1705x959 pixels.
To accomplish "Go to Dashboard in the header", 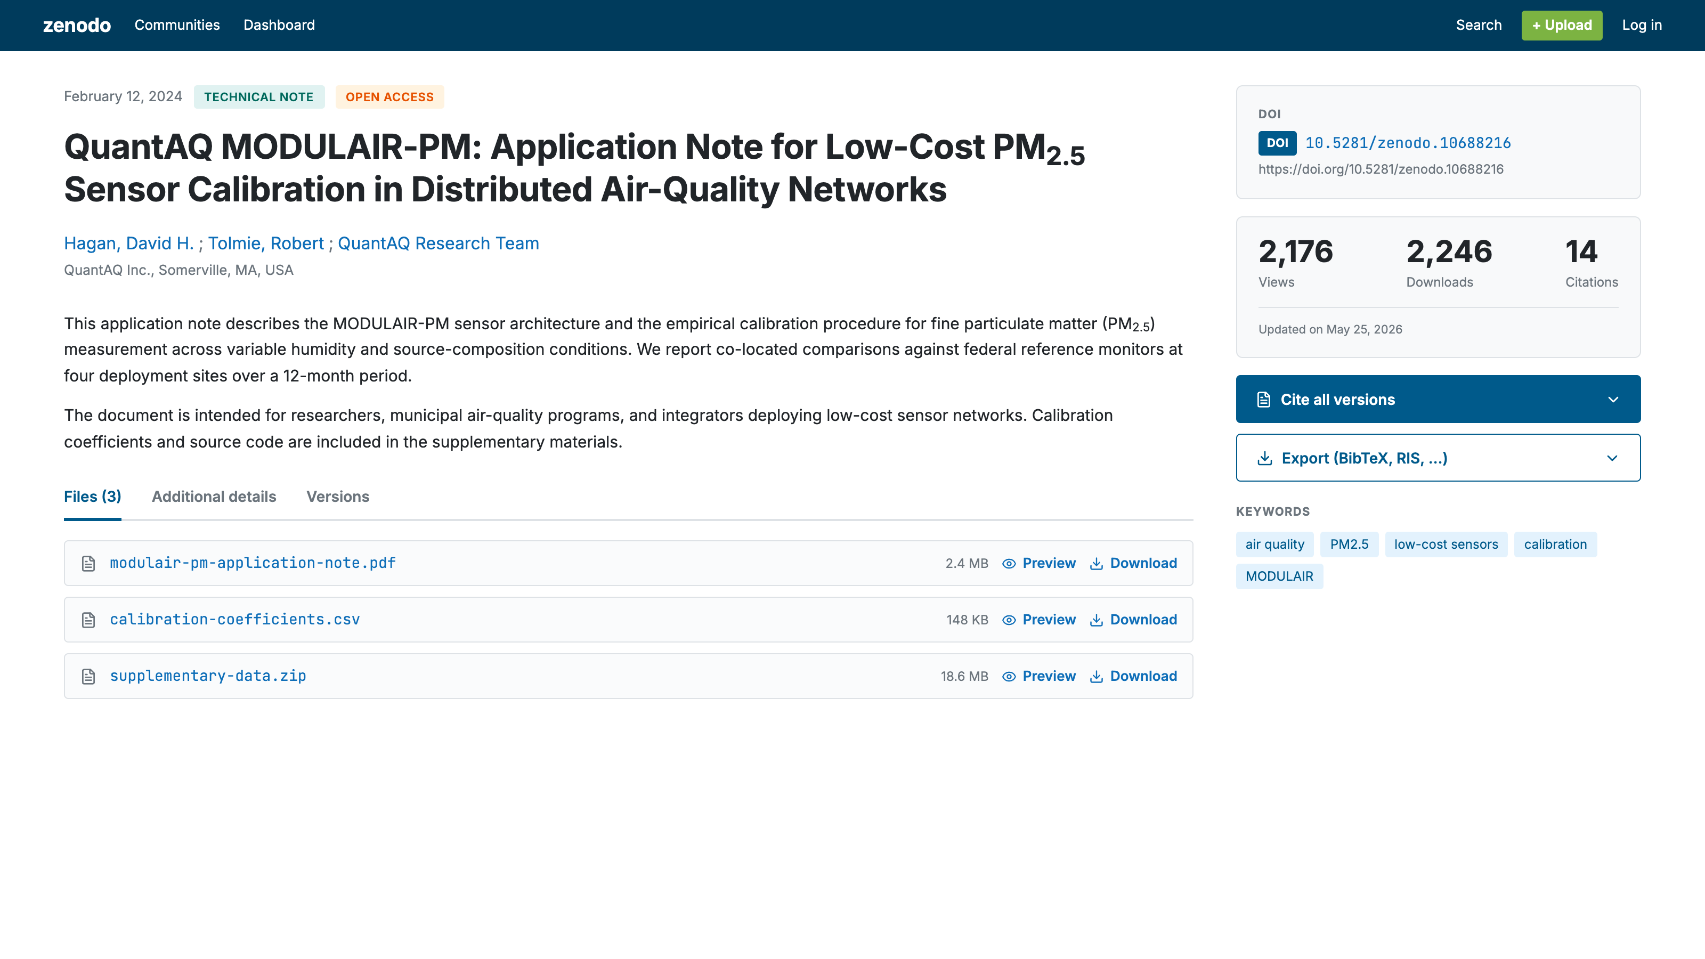I will (x=279, y=25).
